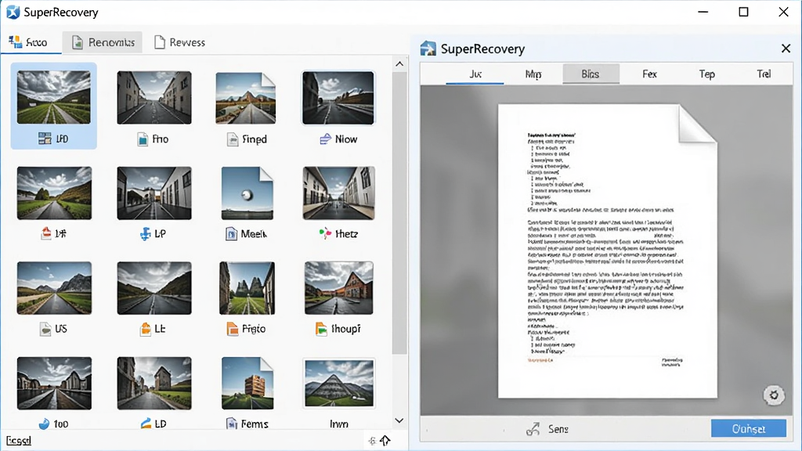
Task: Click the up-arrow icon in the status bar
Action: pyautogui.click(x=385, y=440)
